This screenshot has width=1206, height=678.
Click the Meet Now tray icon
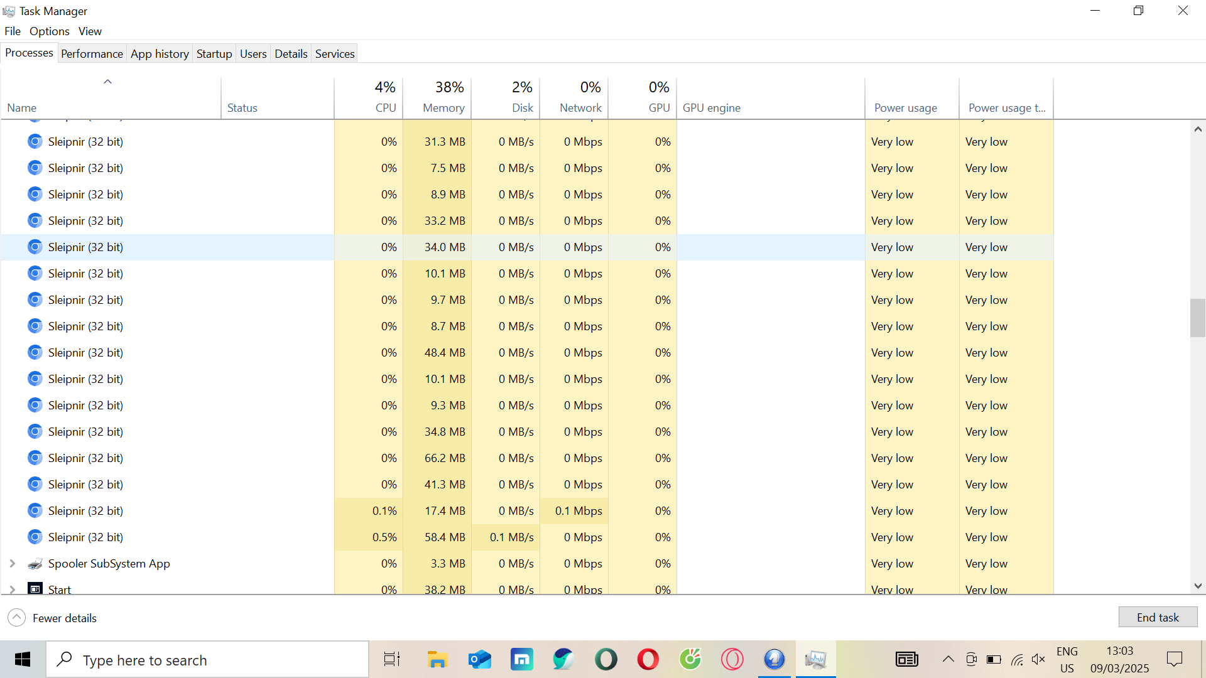pos(971,660)
